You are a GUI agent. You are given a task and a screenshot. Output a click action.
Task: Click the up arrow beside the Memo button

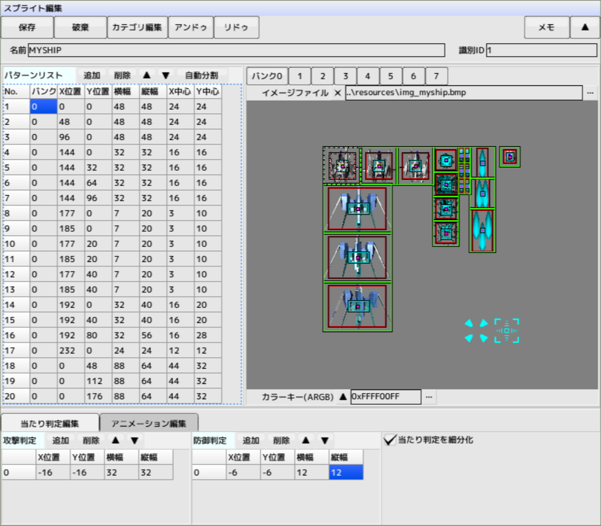coord(585,27)
